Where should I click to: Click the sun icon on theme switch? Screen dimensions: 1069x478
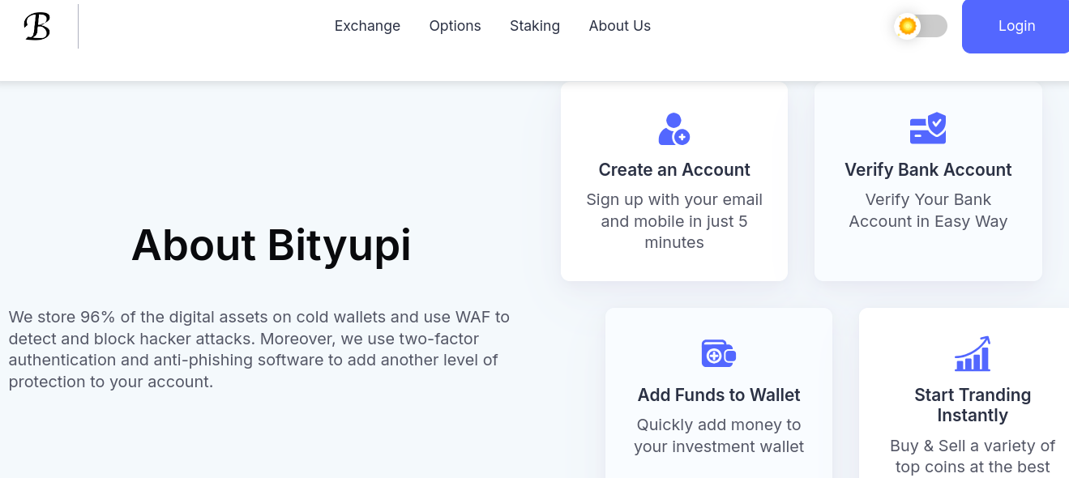[x=908, y=26]
